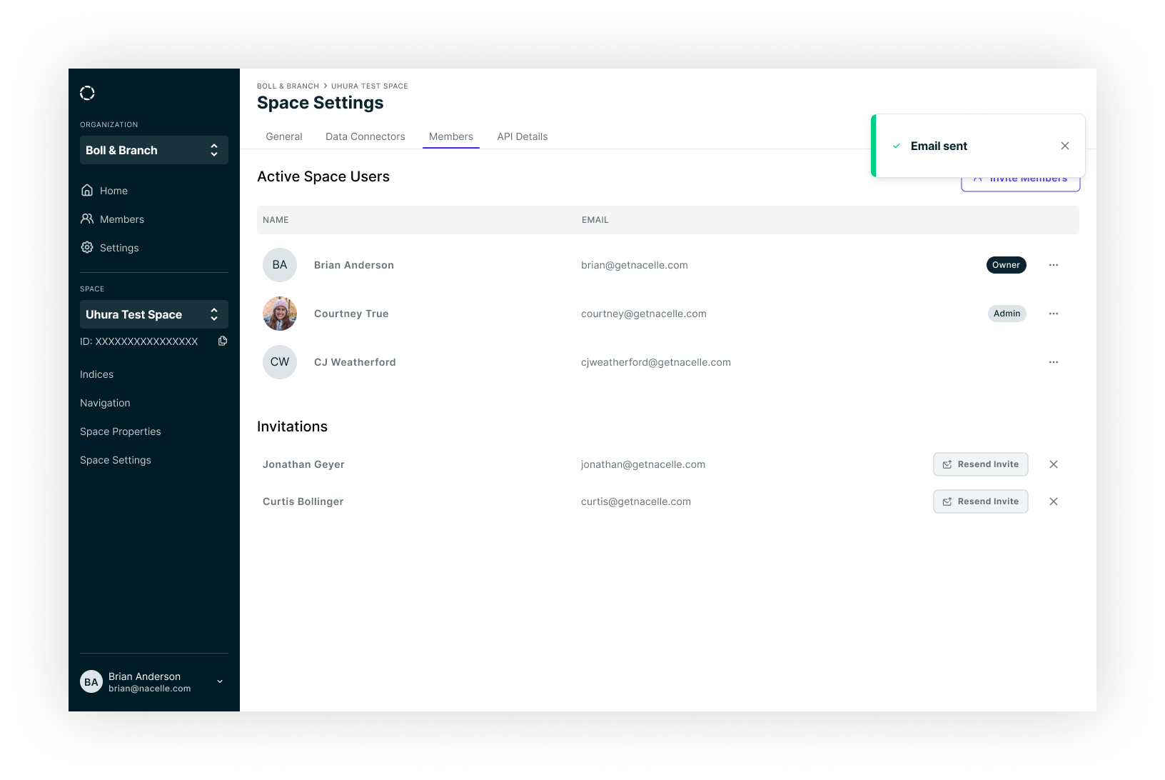Screen dimensions: 1165x780
Task: Switch to the API Details tab
Action: [x=523, y=136]
